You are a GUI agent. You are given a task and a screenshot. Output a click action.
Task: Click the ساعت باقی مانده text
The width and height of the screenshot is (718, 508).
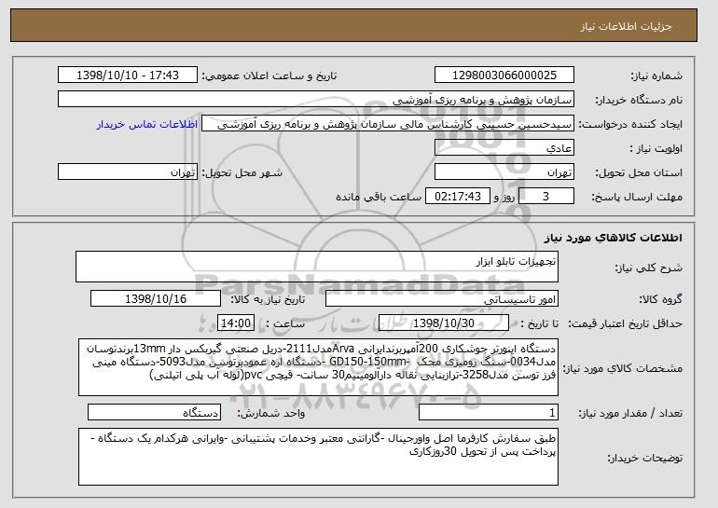[x=379, y=197]
